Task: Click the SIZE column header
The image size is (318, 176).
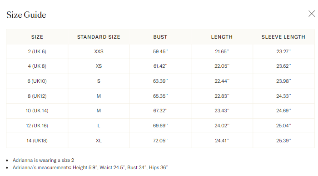Action: (x=37, y=37)
